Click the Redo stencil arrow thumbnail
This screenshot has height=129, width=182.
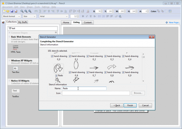pos(58,69)
